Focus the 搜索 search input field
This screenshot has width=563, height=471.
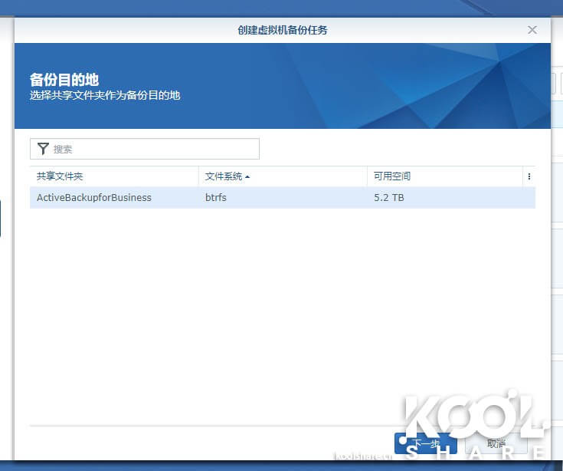point(153,149)
